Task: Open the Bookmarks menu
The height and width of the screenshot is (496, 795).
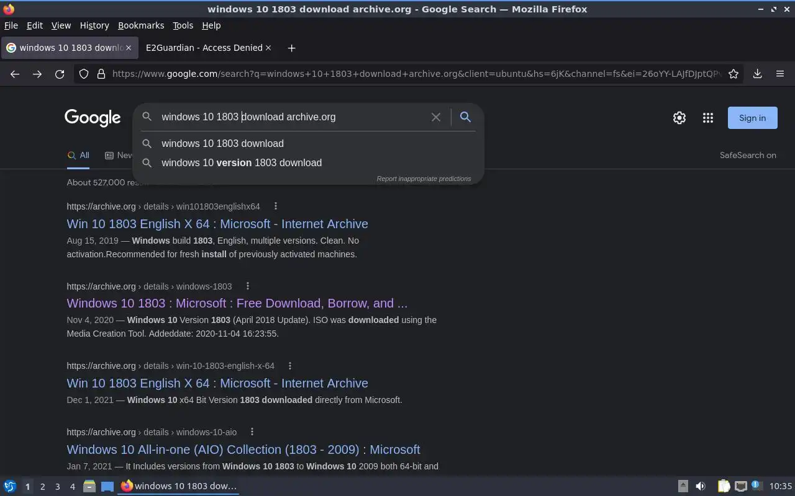Action: tap(141, 25)
